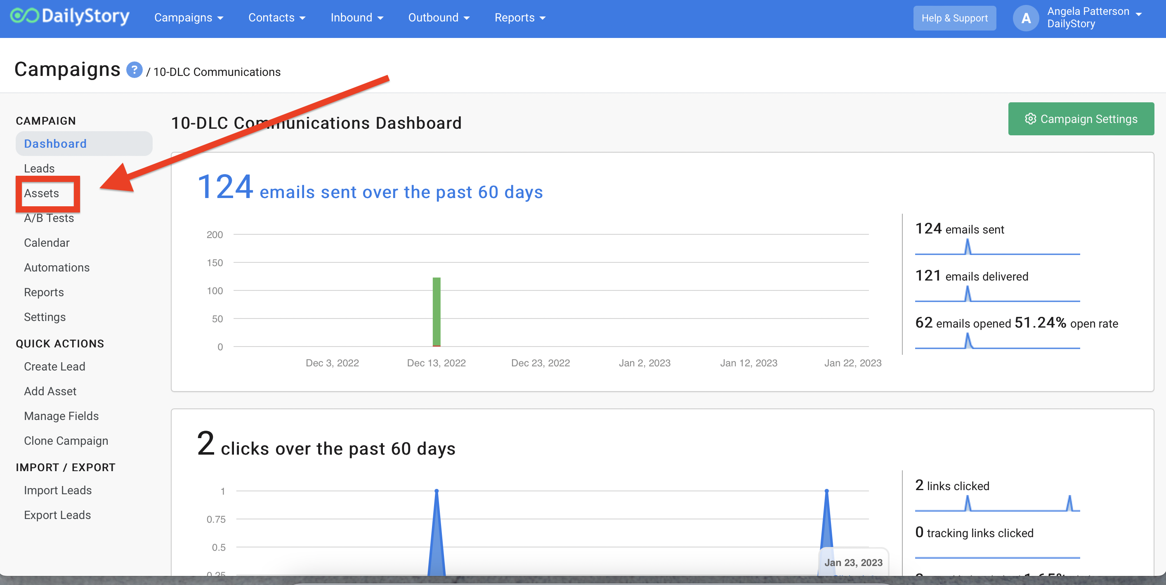The image size is (1166, 585).
Task: Click the Jan 23, 2023 tooltip label
Action: [x=853, y=562]
